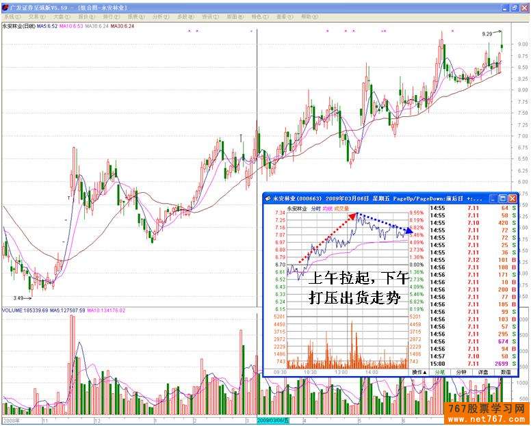Switch to the 分钟 tab in popup

[463, 372]
